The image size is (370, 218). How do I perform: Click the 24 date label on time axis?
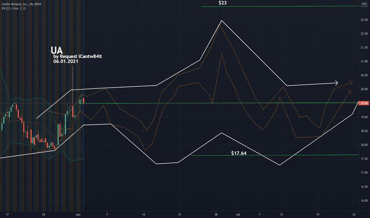(43, 214)
